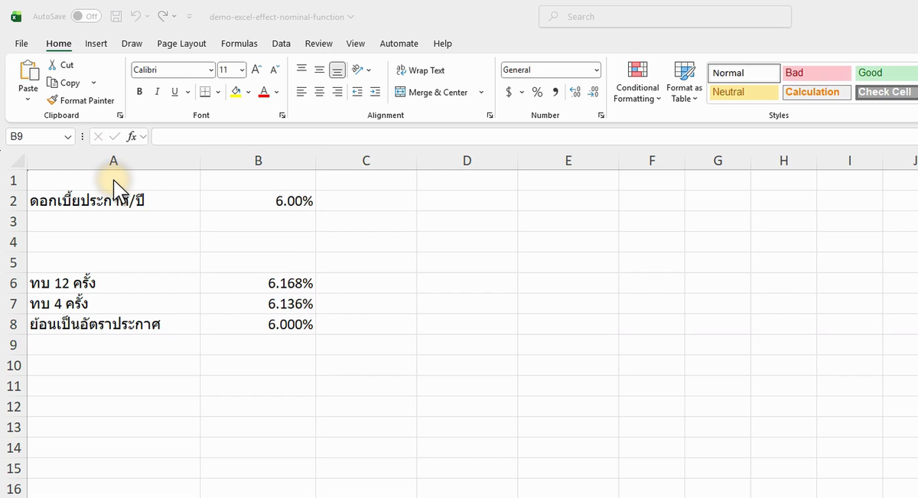Switch to the Insert tab
The height and width of the screenshot is (498, 918).
[96, 44]
